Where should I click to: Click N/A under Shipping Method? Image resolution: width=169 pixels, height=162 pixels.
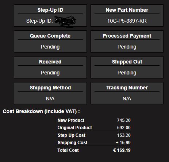(50, 99)
